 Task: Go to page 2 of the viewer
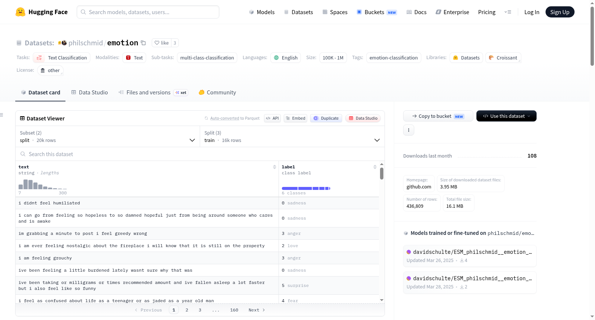(187, 310)
